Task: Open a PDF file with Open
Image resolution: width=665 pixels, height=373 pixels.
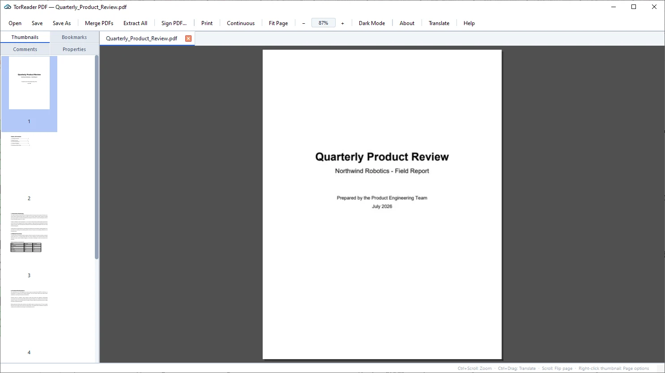Action: (15, 23)
